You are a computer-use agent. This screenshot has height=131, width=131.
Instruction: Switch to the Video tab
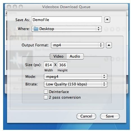coord(58,56)
